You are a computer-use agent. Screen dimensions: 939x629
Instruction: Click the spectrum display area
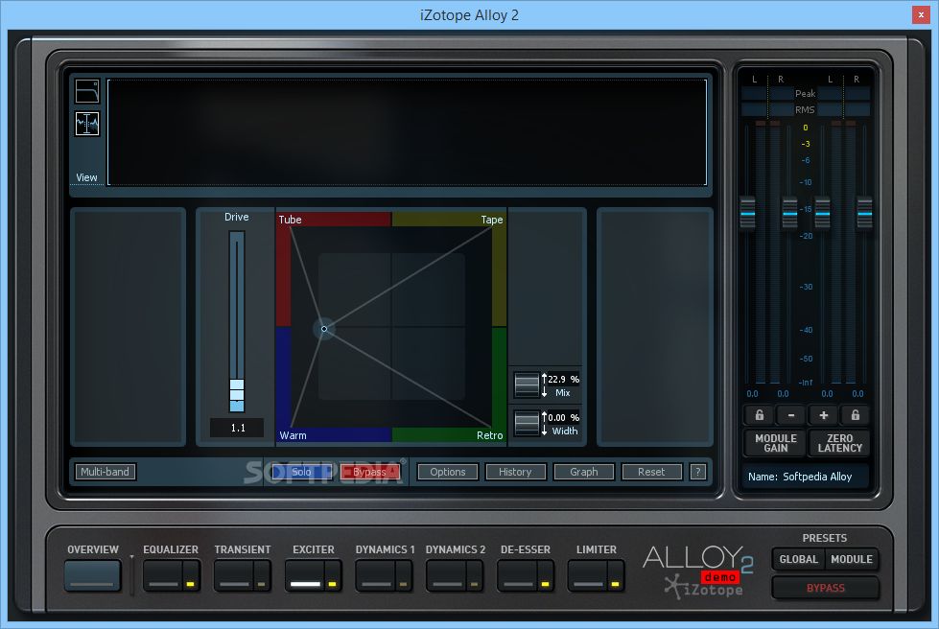coord(408,131)
